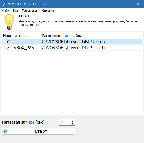Open the Справка menu
Viewport: 144px width, 143px height.
click(x=48, y=11)
